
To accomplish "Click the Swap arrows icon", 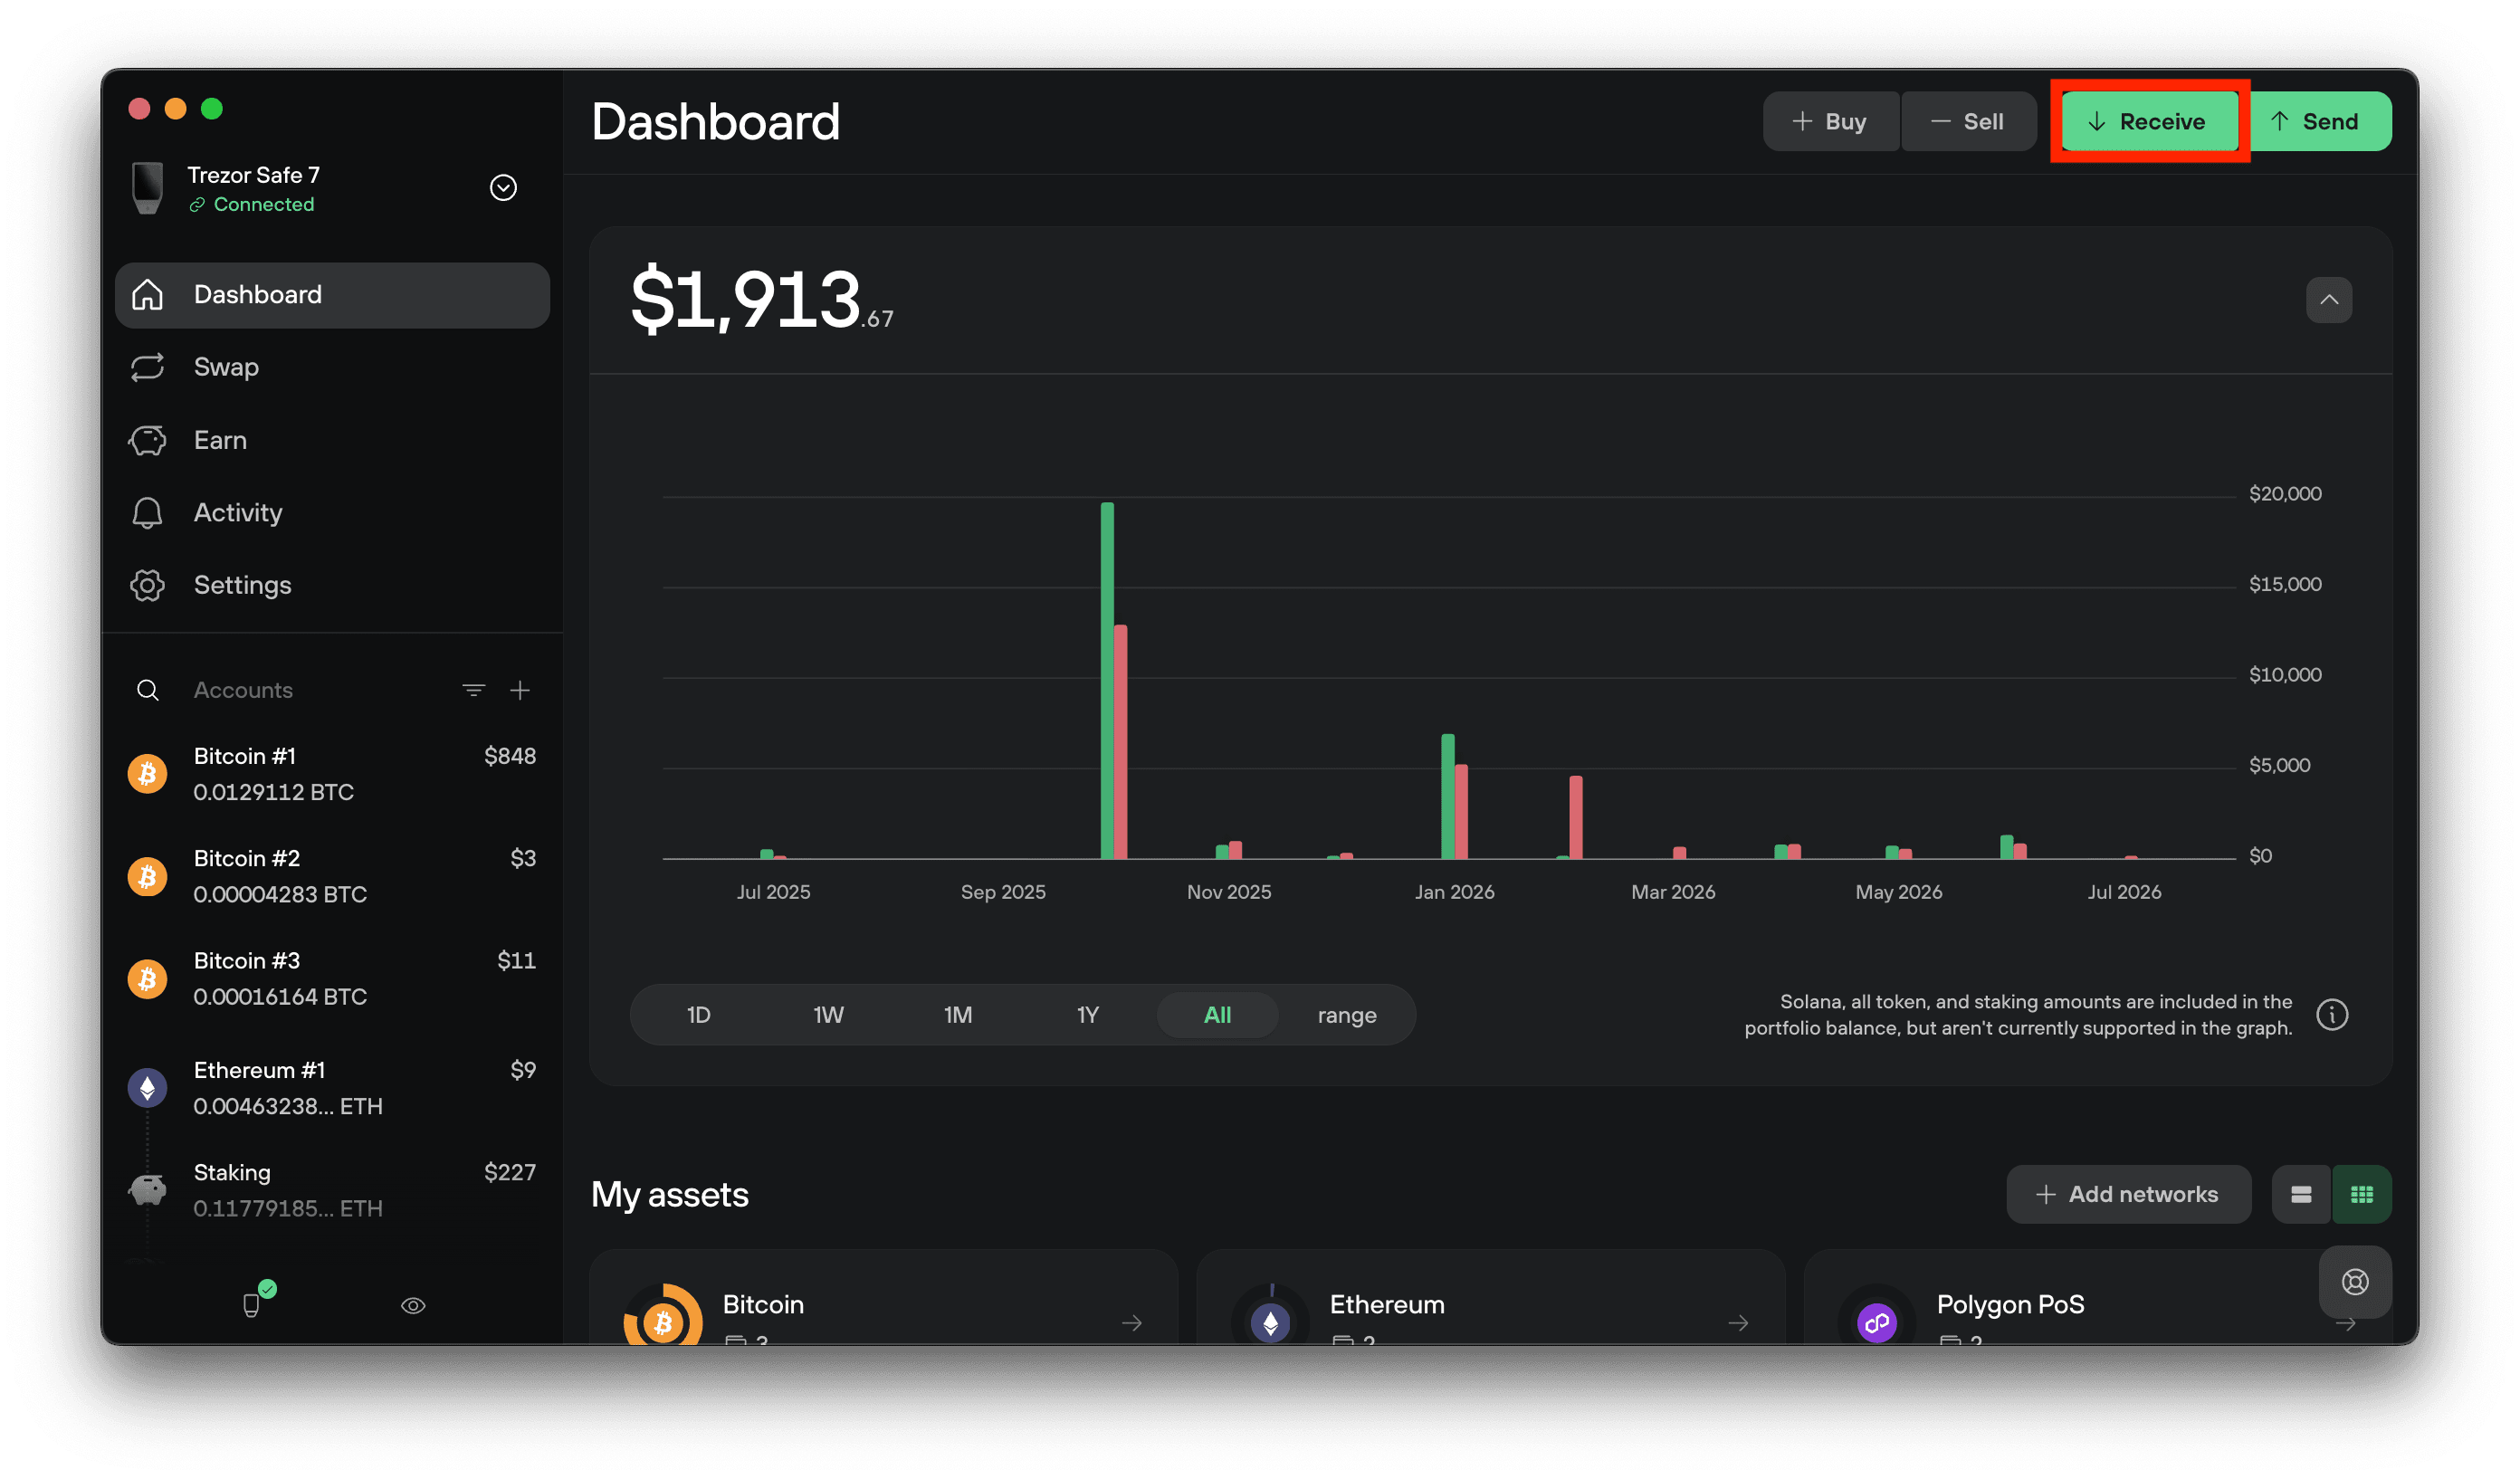I will [147, 367].
